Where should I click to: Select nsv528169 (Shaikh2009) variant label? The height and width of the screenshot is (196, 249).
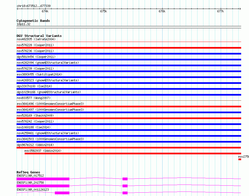point(35,115)
